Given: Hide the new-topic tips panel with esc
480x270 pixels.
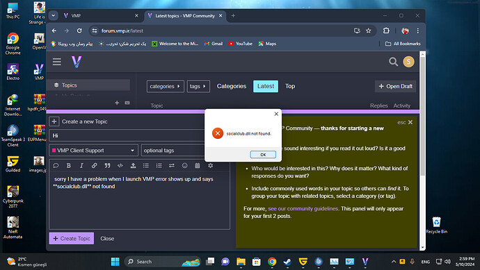Looking at the screenshot, I should 406,122.
